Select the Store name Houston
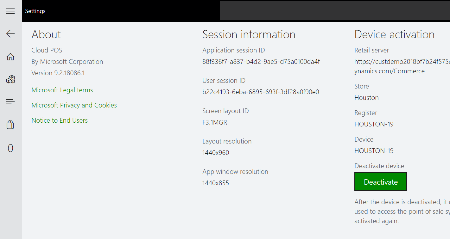 pos(366,97)
